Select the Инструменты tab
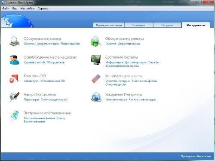The image size is (215, 161). 196,25
